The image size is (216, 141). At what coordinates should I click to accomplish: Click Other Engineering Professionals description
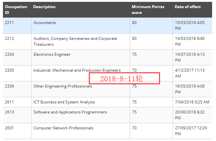(x=62, y=86)
